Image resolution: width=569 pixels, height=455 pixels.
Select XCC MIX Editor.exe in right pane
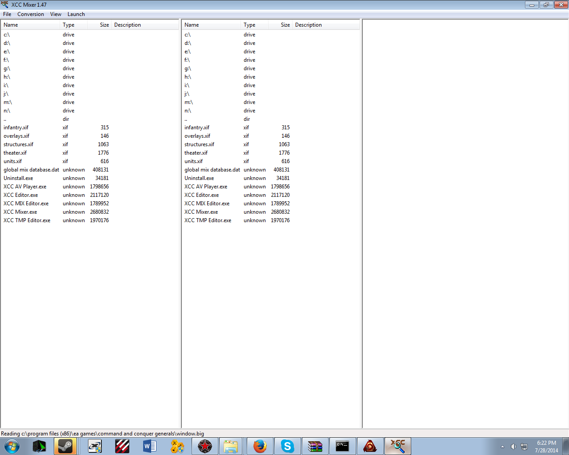tap(207, 204)
